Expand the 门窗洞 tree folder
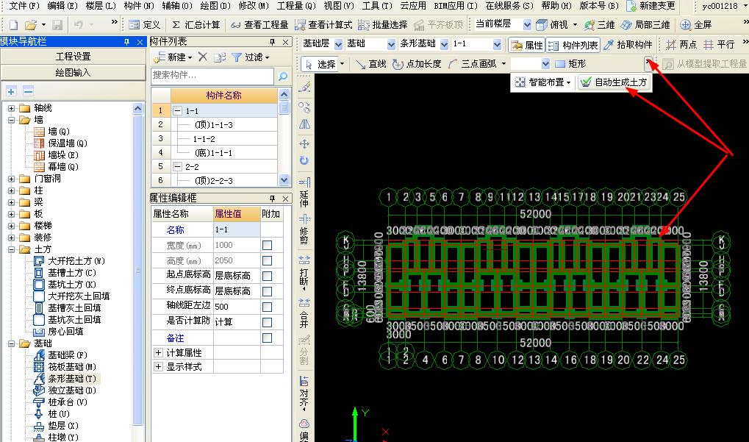Viewport: 749px width, 442px height. tap(11, 179)
